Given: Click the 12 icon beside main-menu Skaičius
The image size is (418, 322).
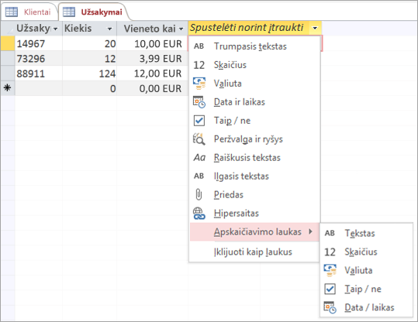Looking at the screenshot, I should pos(199,65).
